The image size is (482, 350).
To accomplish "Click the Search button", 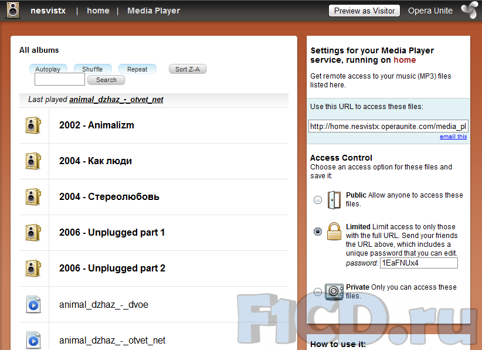I will (106, 80).
